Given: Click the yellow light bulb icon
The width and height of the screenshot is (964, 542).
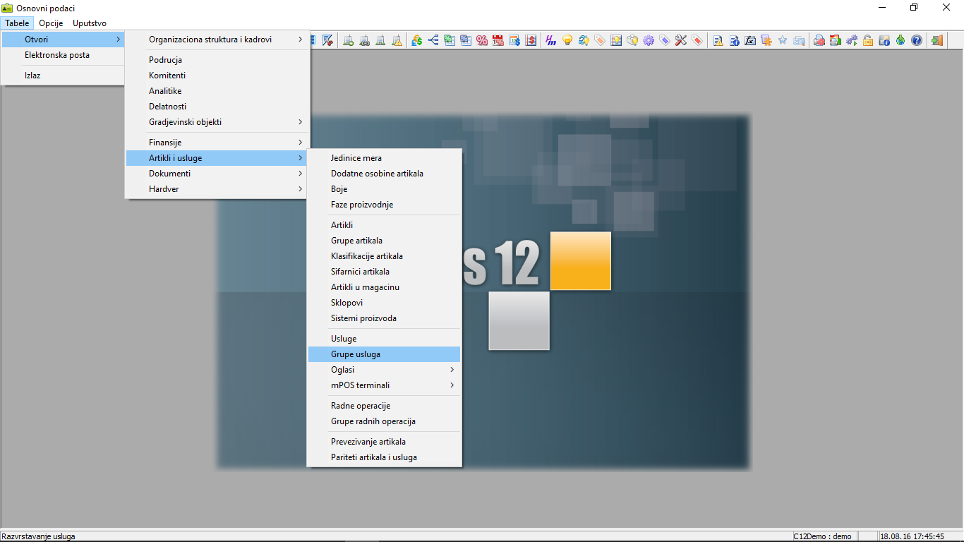Looking at the screenshot, I should tap(567, 40).
